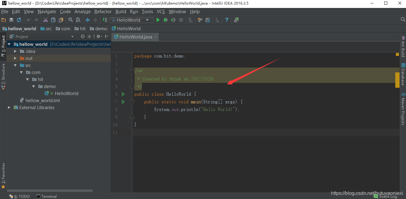Viewport: 406px width, 199px height.
Task: Open the Refactor menu
Action: point(103,12)
